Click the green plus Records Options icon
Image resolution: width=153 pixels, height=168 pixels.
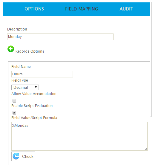coord(11,49)
